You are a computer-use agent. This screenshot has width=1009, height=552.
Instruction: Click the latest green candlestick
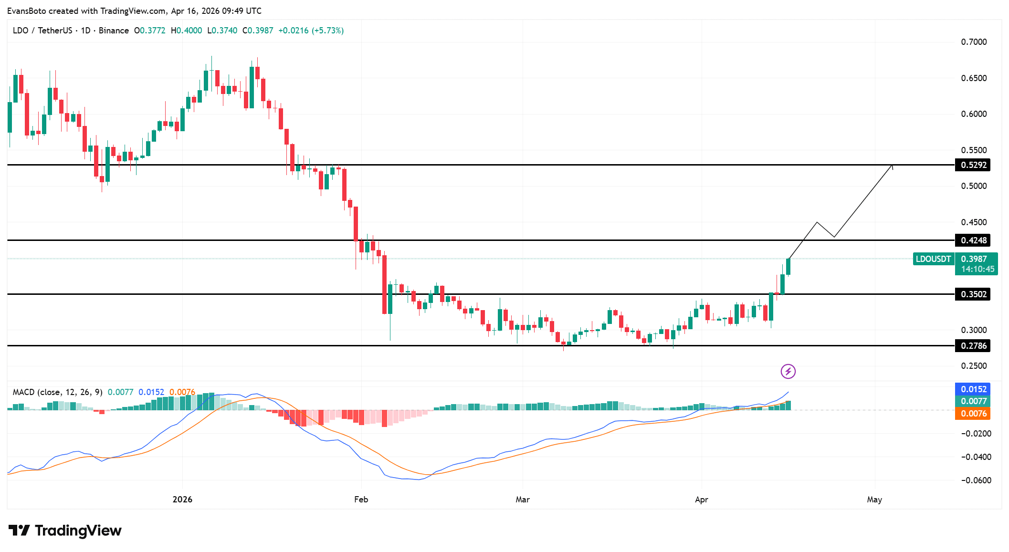click(788, 267)
